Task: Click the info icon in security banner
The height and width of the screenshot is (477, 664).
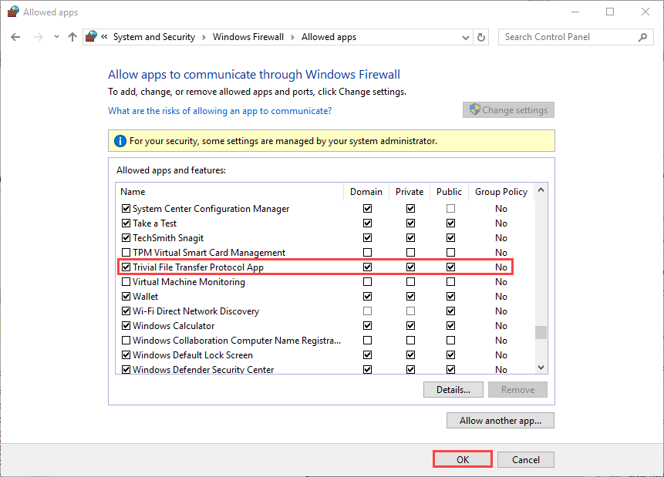Action: pyautogui.click(x=120, y=141)
